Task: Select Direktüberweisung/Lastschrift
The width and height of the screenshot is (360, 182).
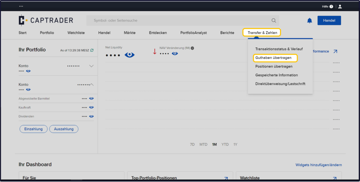Action: click(280, 84)
